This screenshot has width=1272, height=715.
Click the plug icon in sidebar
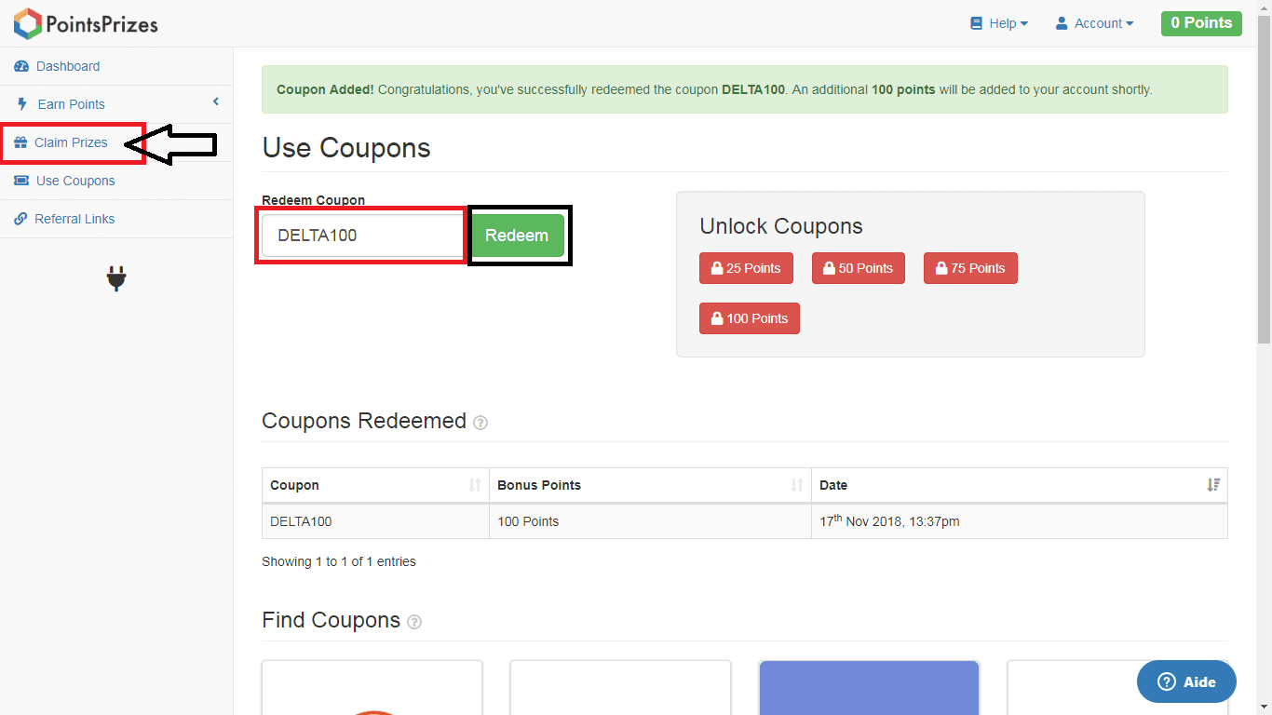coord(116,278)
